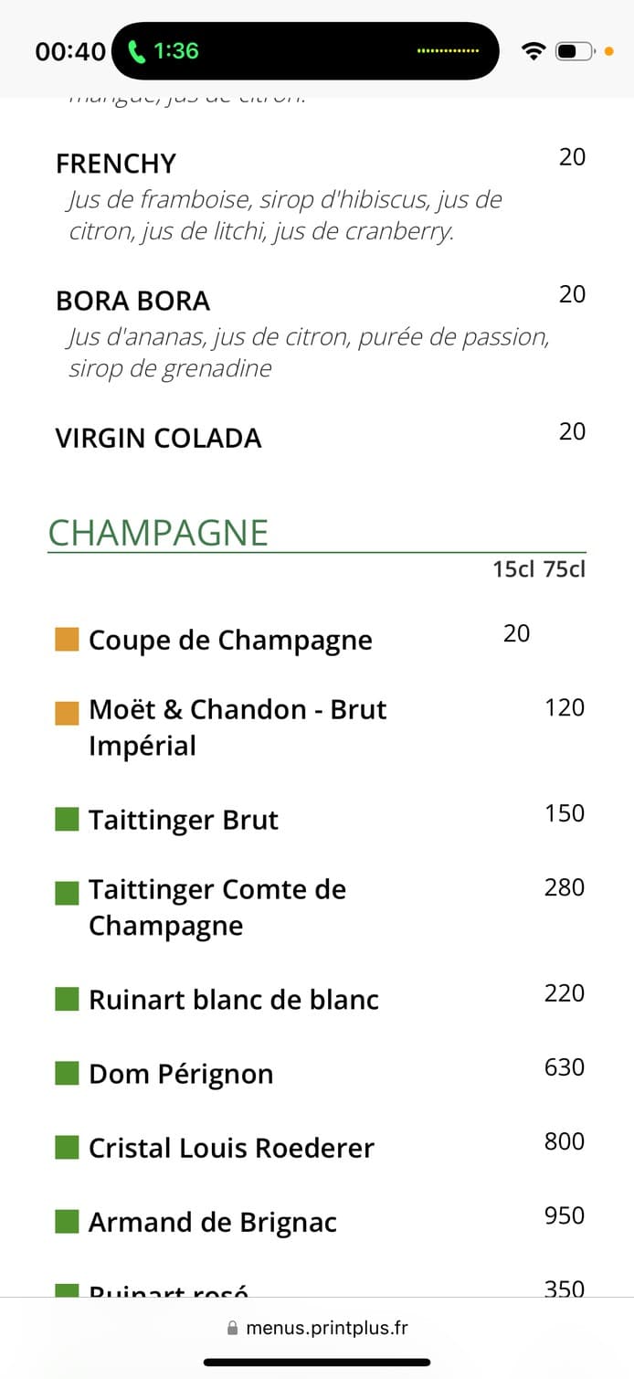This screenshot has height=1379, width=634.
Task: Tap the lock icon next to the site address
Action: coord(232,1327)
